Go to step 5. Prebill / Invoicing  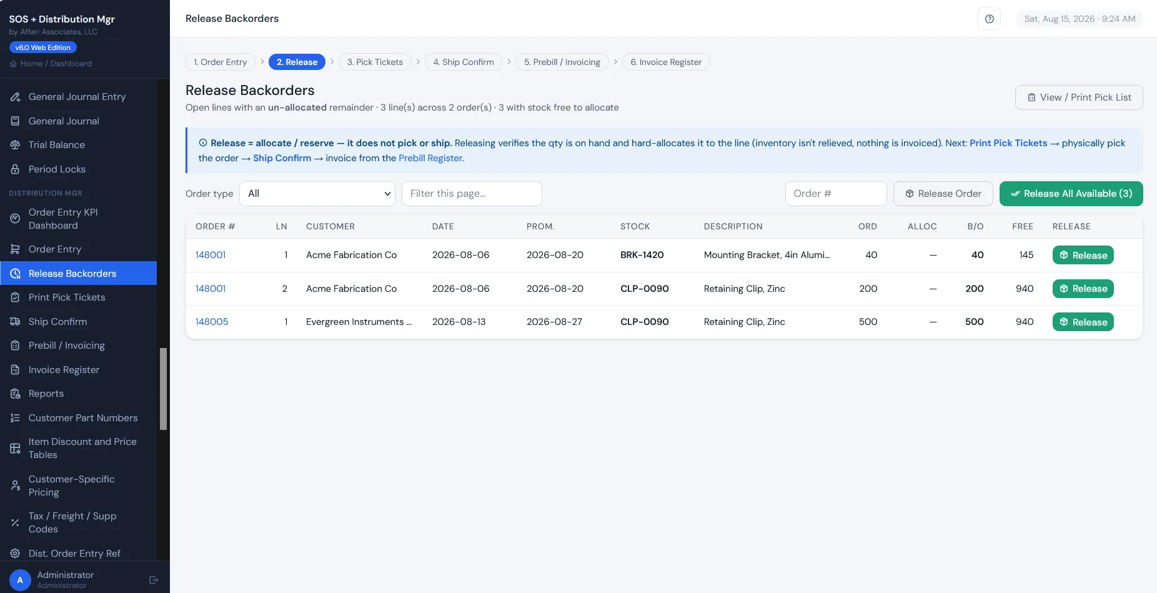[562, 62]
